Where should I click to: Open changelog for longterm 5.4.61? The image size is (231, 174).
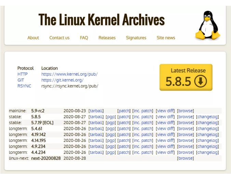point(207,129)
